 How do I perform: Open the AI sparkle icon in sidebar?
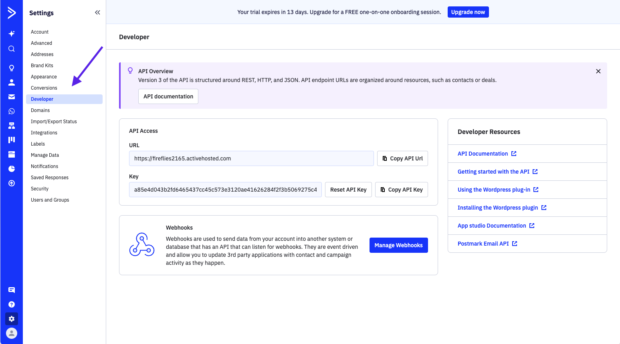tap(12, 34)
